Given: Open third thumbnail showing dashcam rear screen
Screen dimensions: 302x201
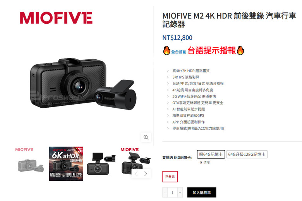Looking at the screenshot, I should click(101, 164).
